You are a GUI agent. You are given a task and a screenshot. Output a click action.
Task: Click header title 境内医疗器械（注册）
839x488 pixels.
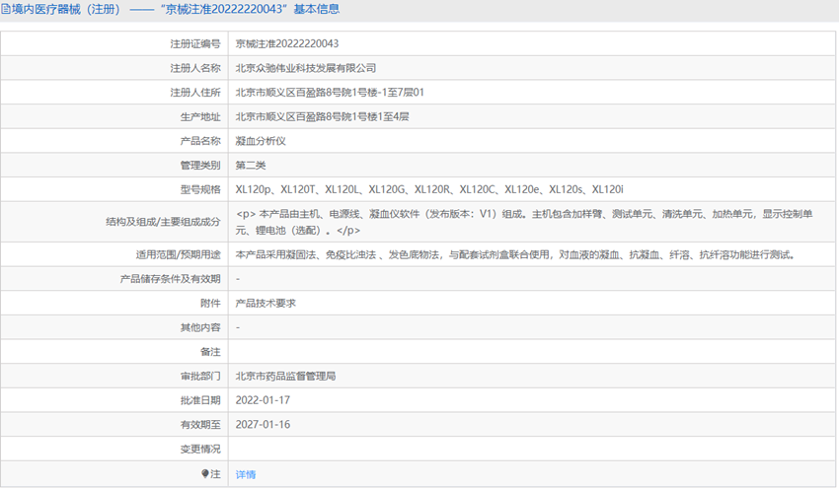[68, 9]
